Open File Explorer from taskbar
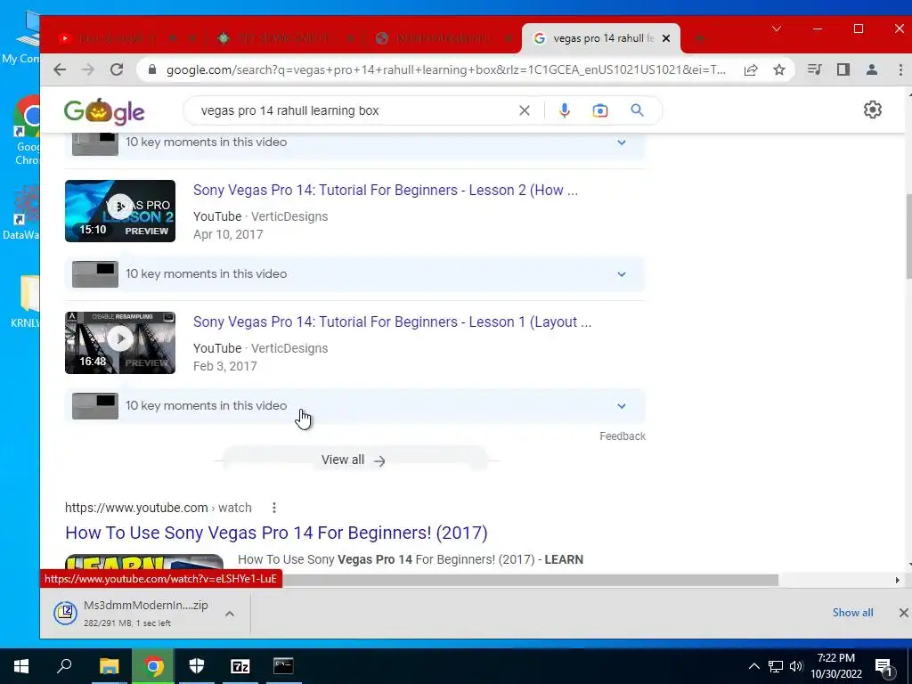This screenshot has width=912, height=684. pos(109,666)
